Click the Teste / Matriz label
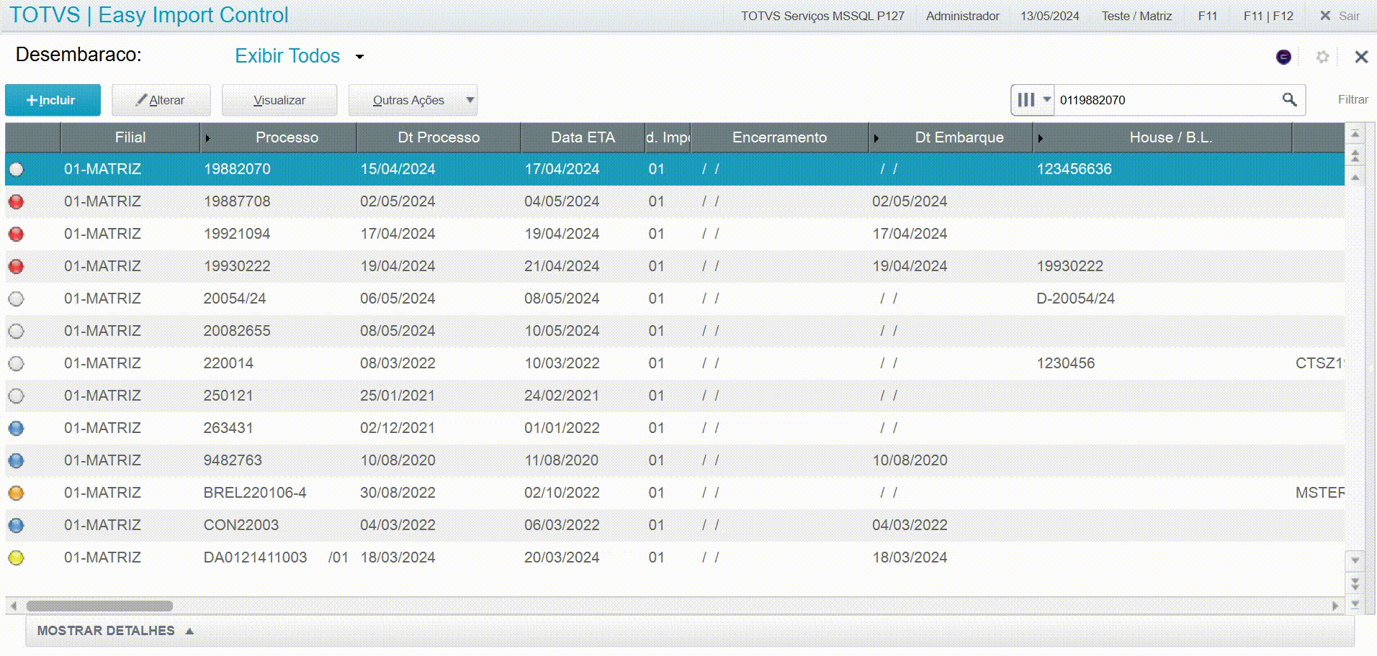This screenshot has height=656, width=1377. tap(1136, 16)
